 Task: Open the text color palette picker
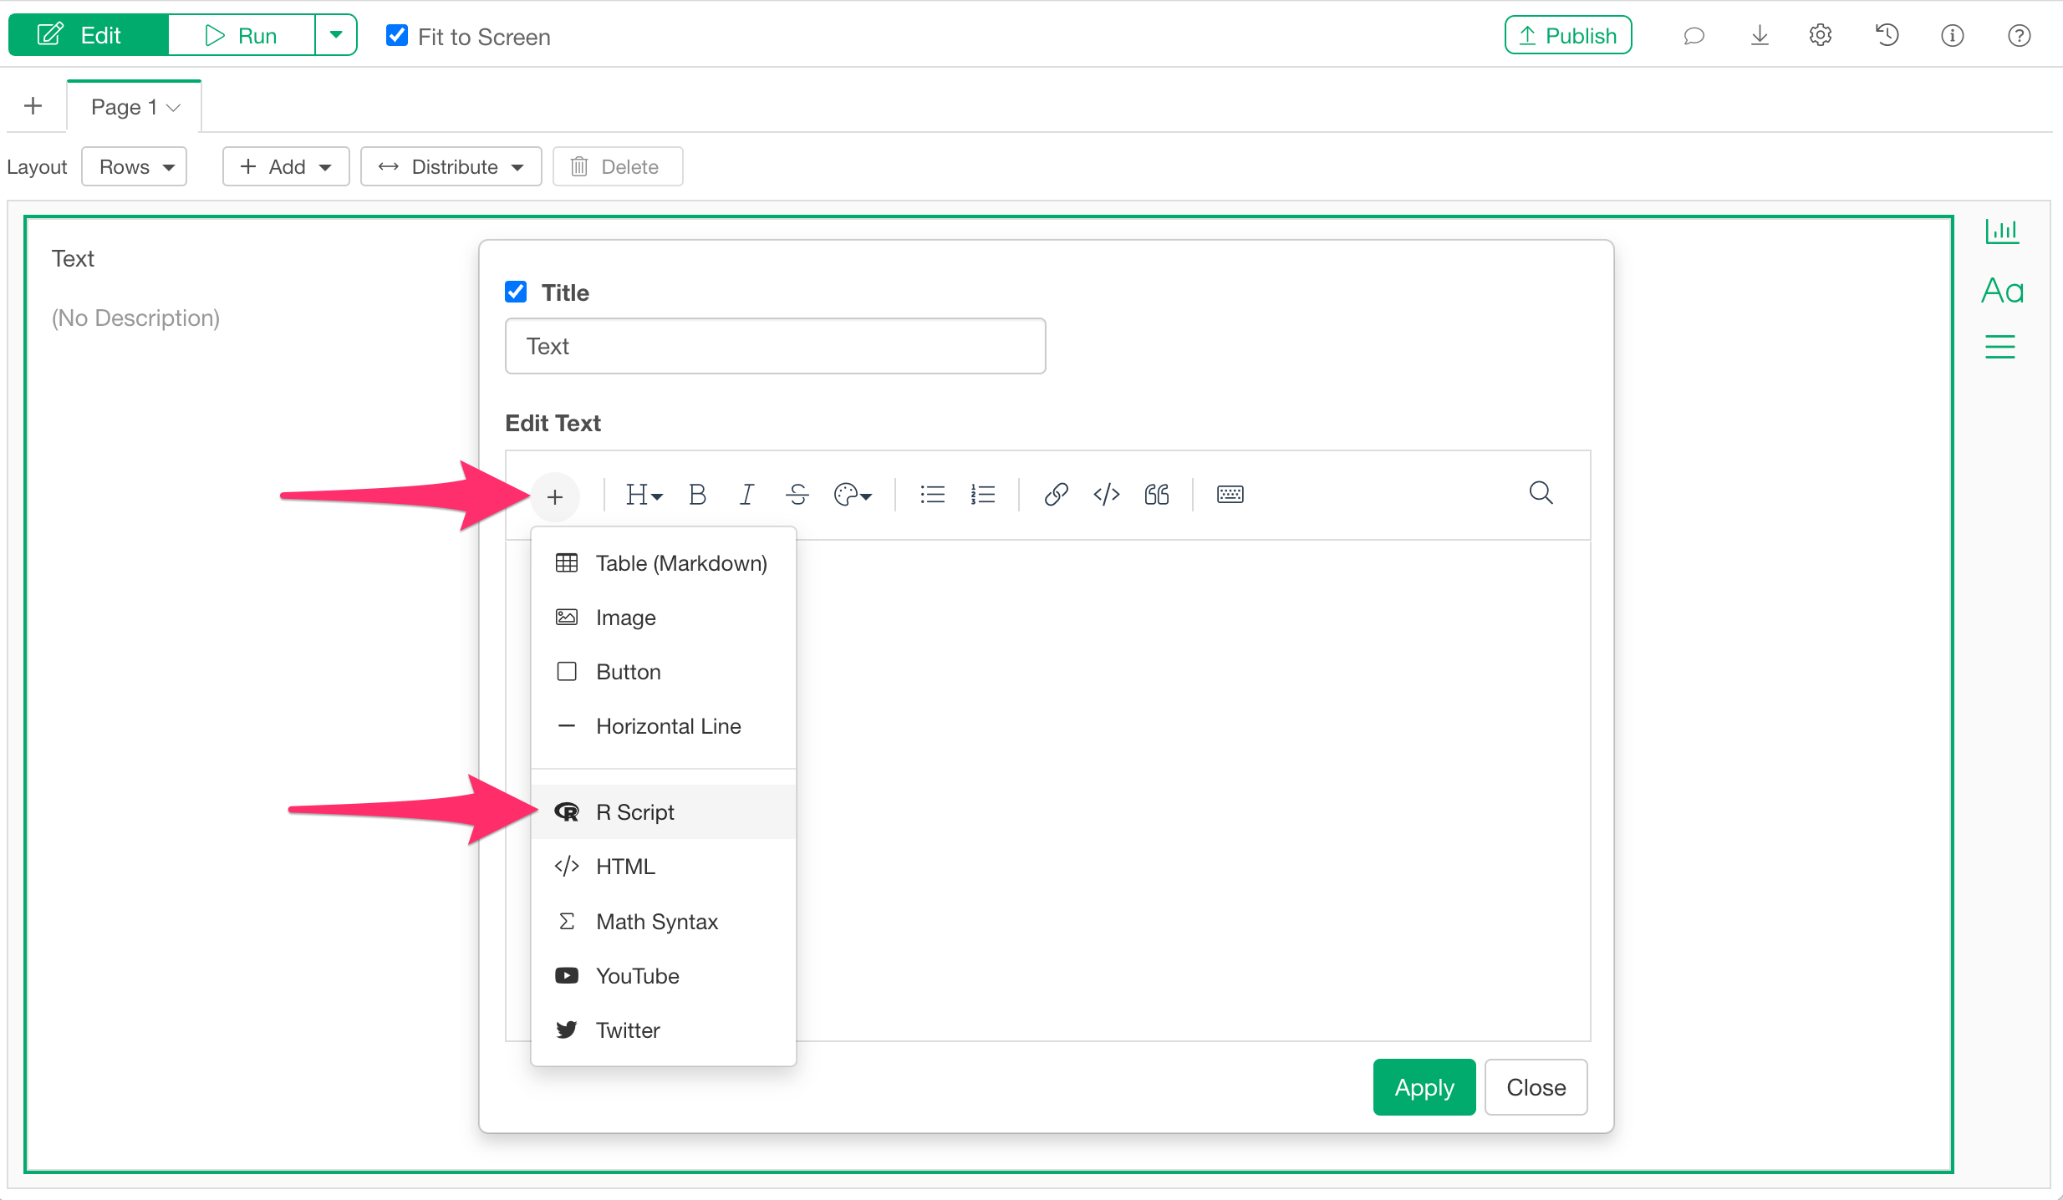point(853,495)
